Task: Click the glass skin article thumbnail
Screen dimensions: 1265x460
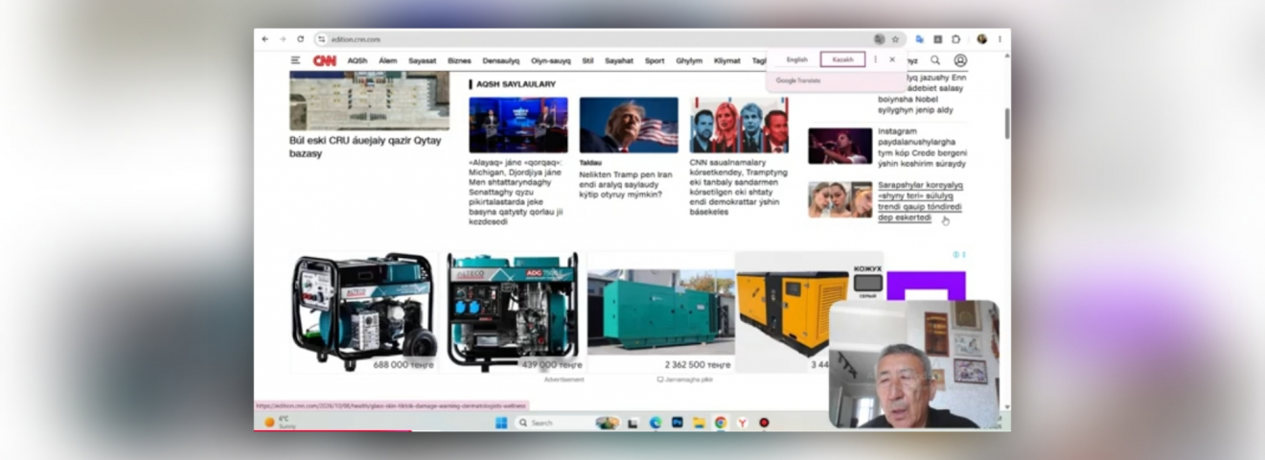Action: tap(839, 199)
